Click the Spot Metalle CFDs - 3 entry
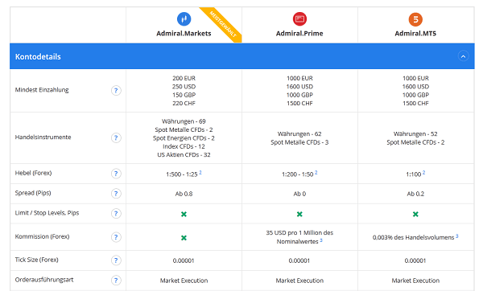Image resolution: width=483 pixels, height=291 pixels. (299, 142)
